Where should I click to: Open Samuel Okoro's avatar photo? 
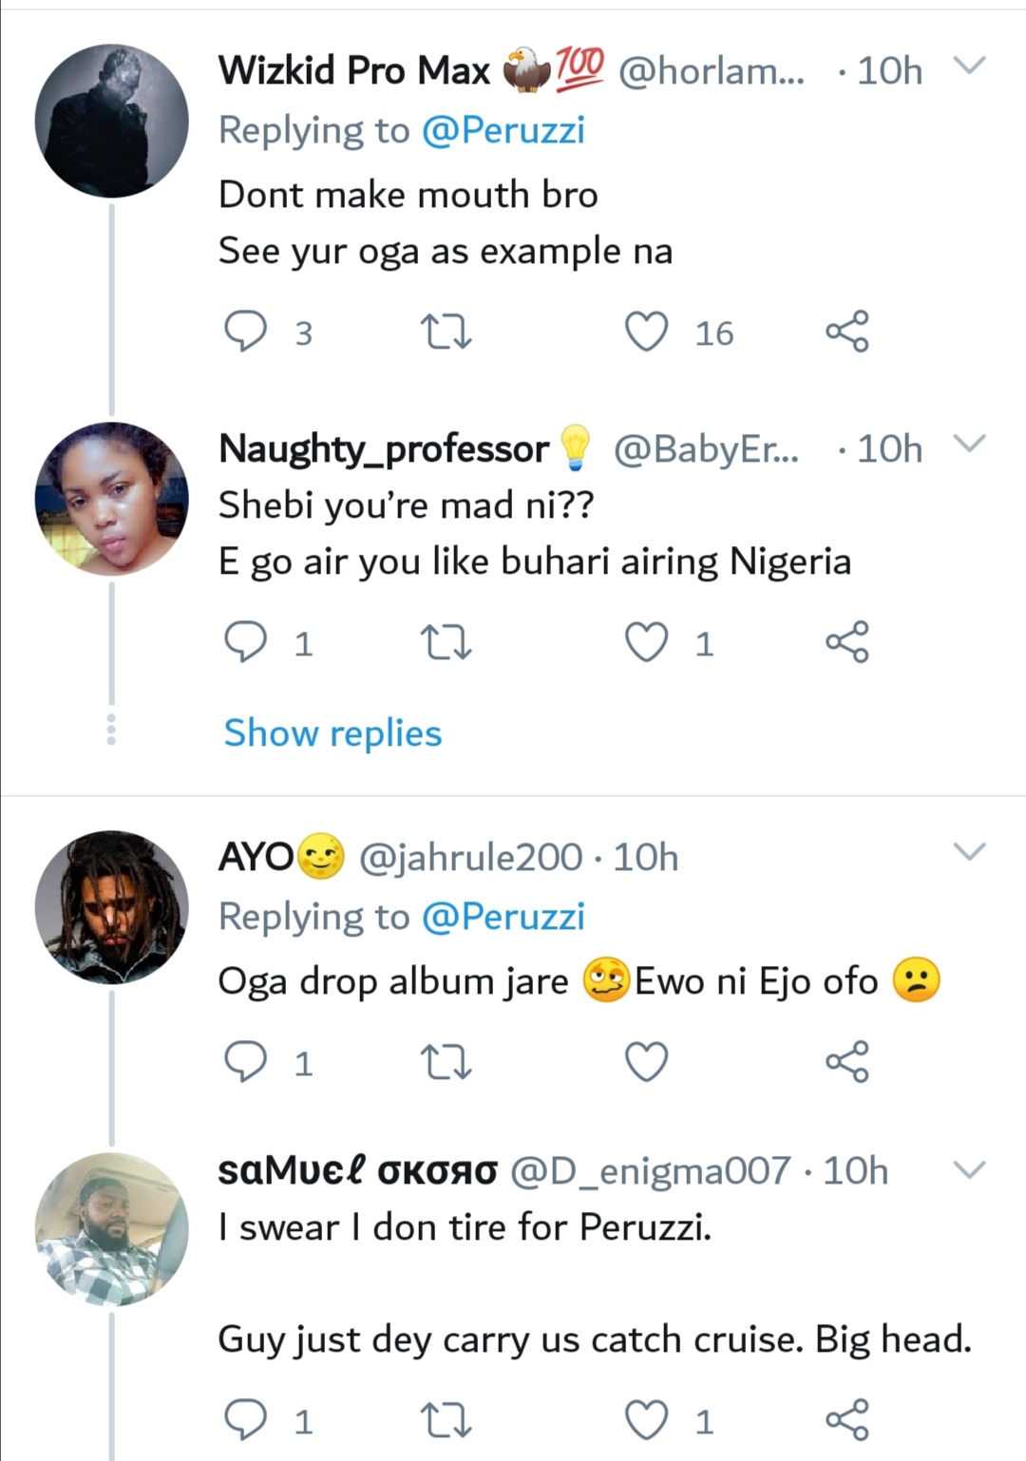[112, 1229]
